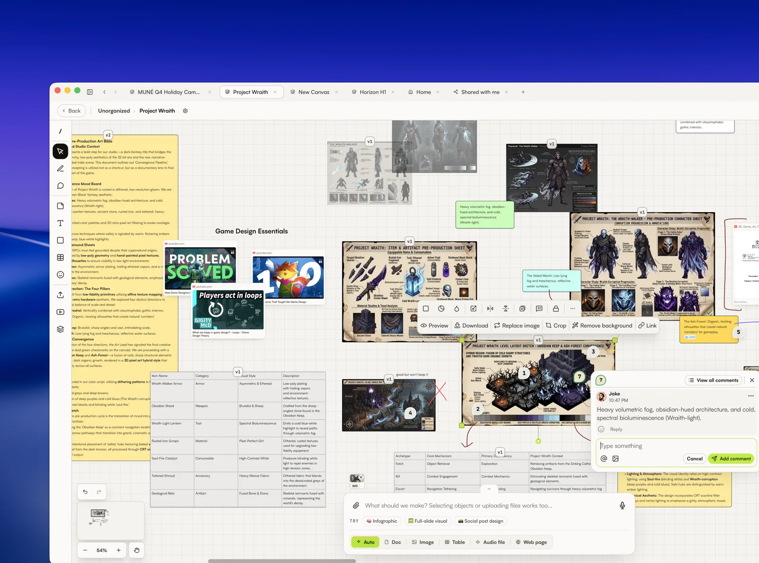Viewport: 759px width, 563px height.
Task: Toggle the hand pan tool
Action: tap(137, 550)
